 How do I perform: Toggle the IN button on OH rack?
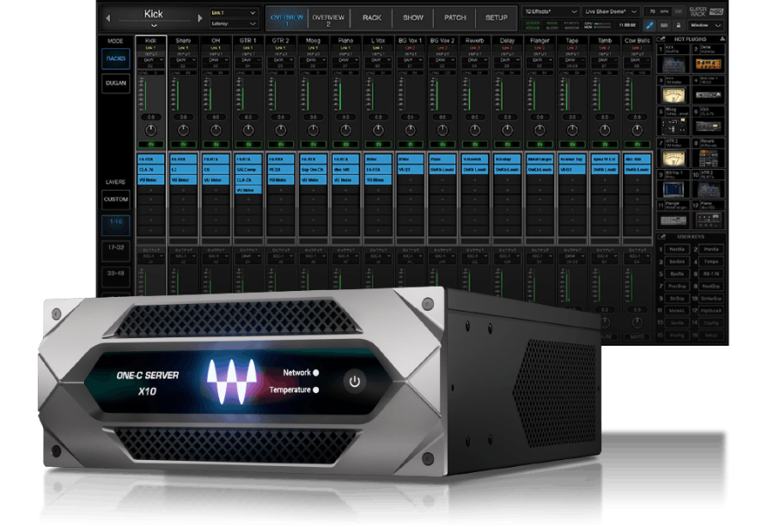[216, 144]
